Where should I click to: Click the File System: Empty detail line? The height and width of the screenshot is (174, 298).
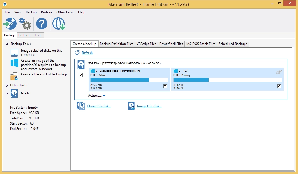[x=24, y=108]
